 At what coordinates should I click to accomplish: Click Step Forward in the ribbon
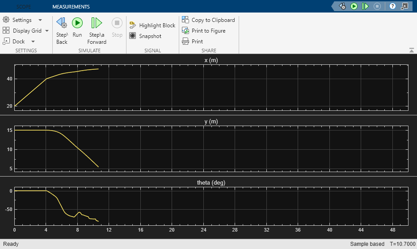pos(97,30)
